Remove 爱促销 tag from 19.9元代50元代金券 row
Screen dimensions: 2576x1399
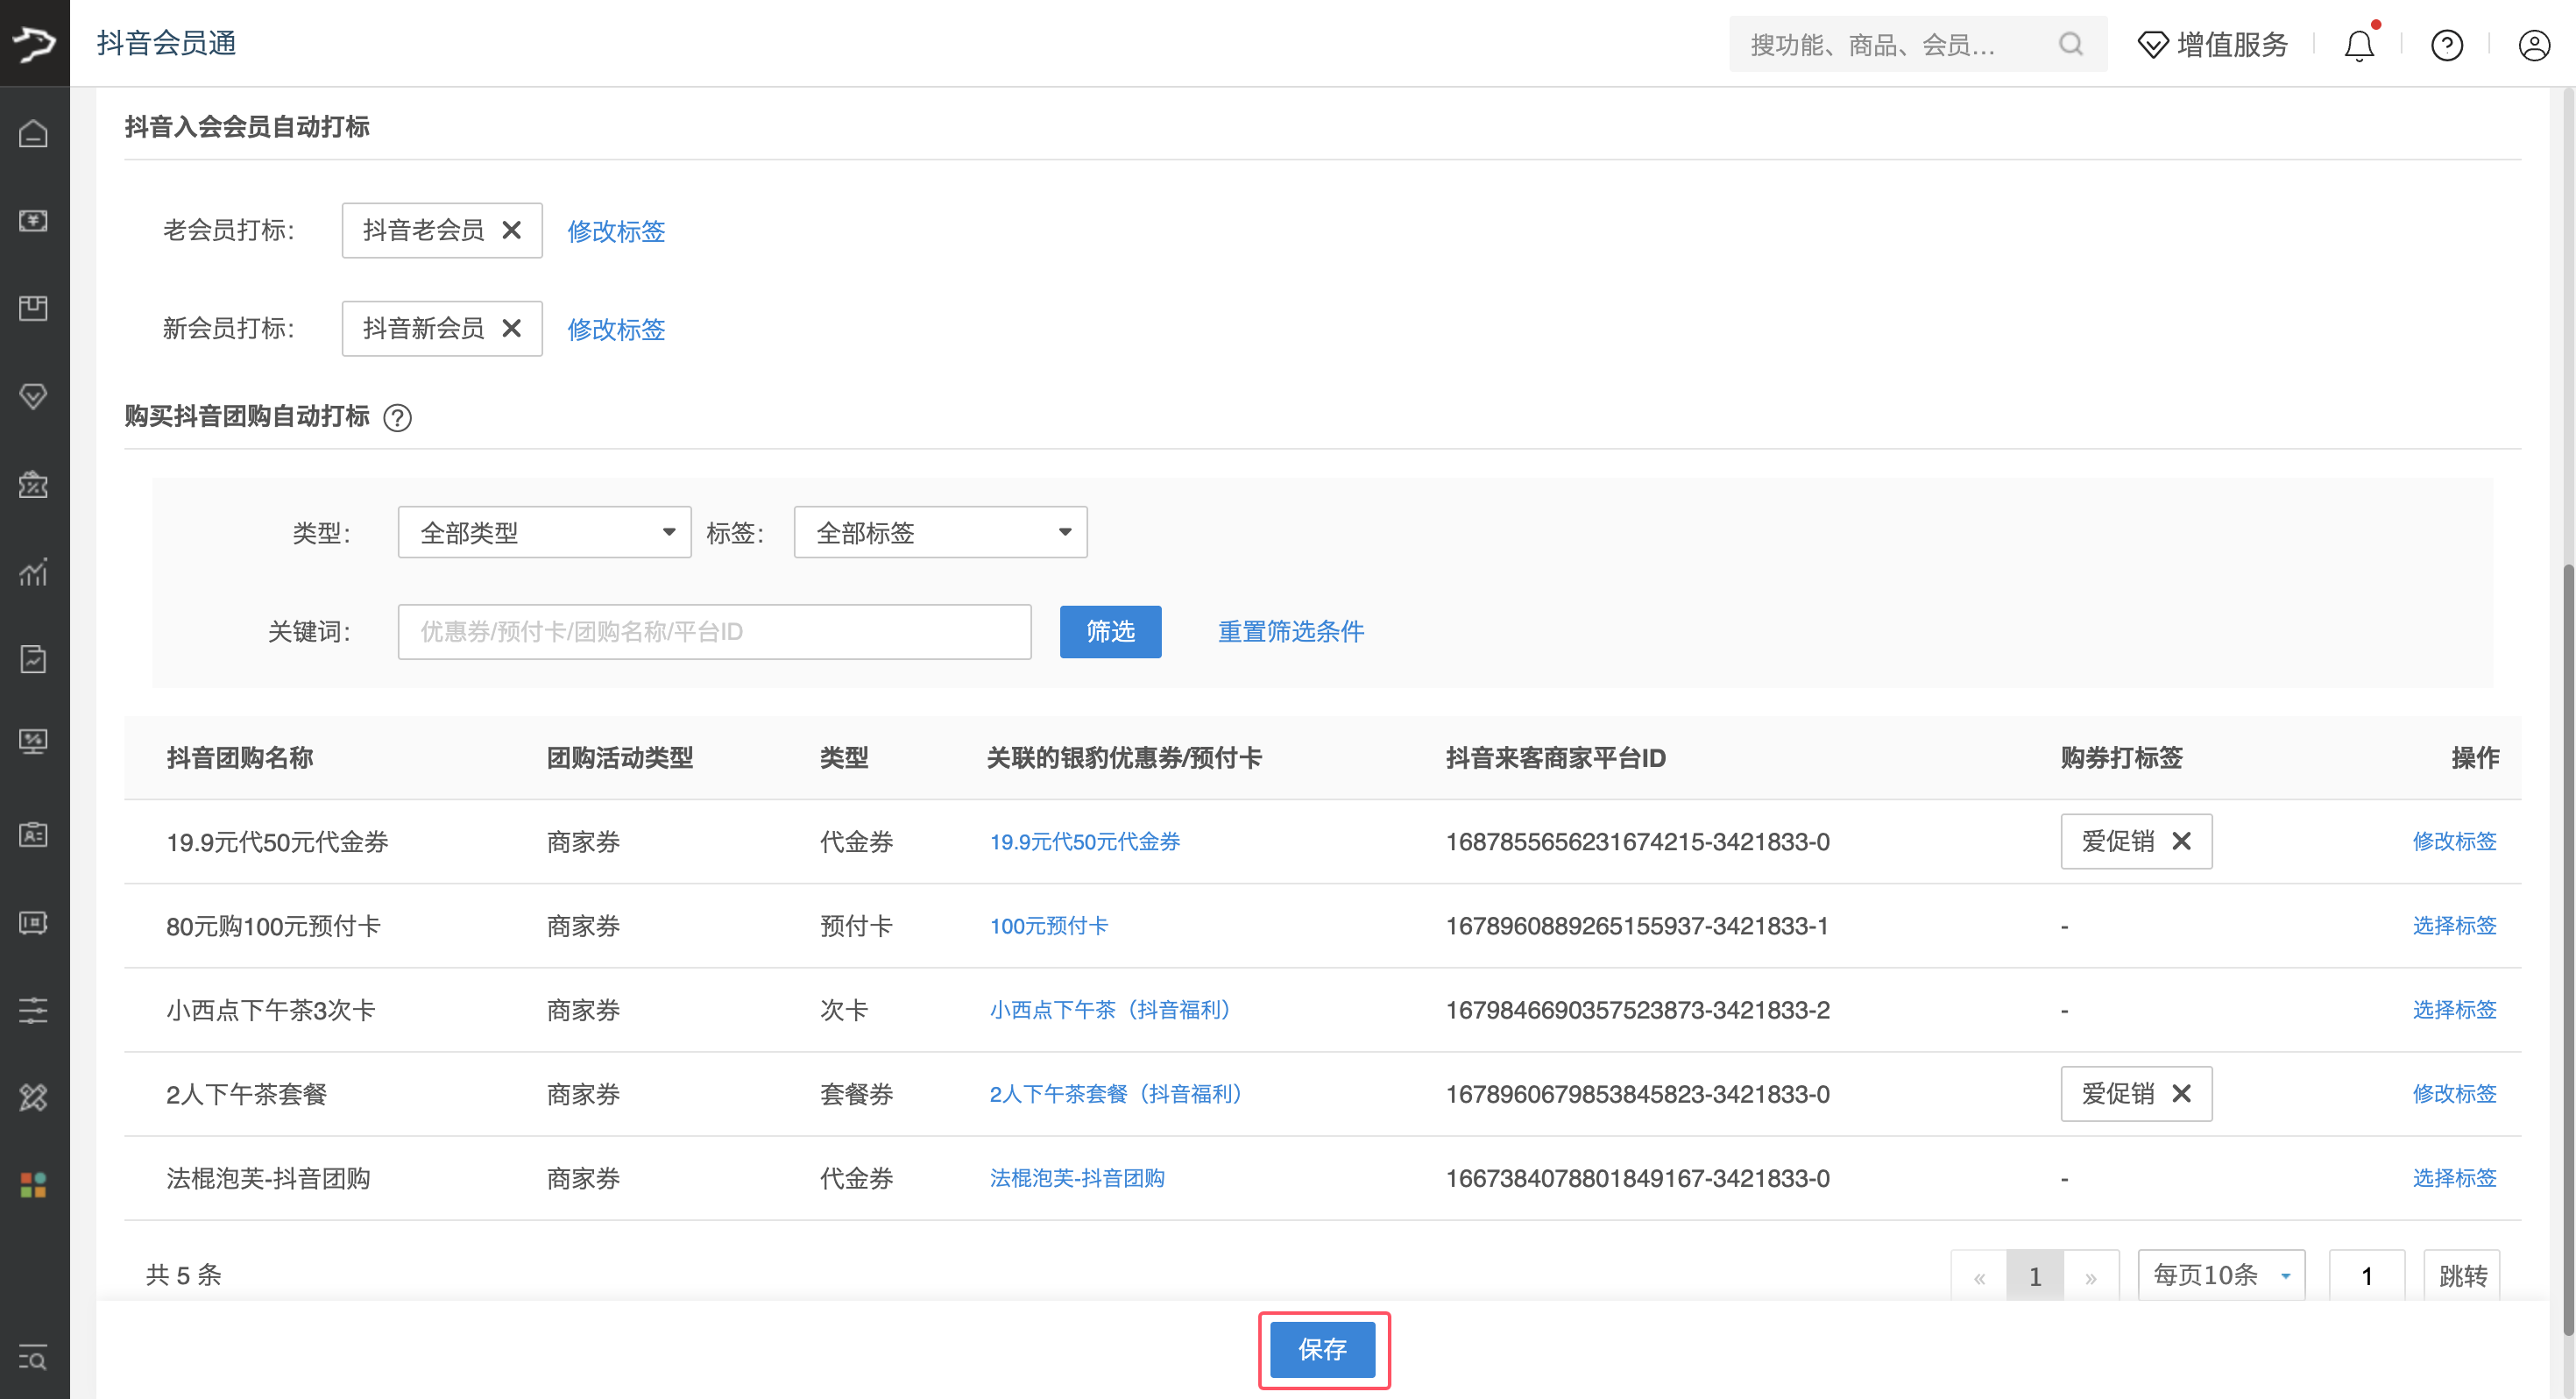point(2181,842)
